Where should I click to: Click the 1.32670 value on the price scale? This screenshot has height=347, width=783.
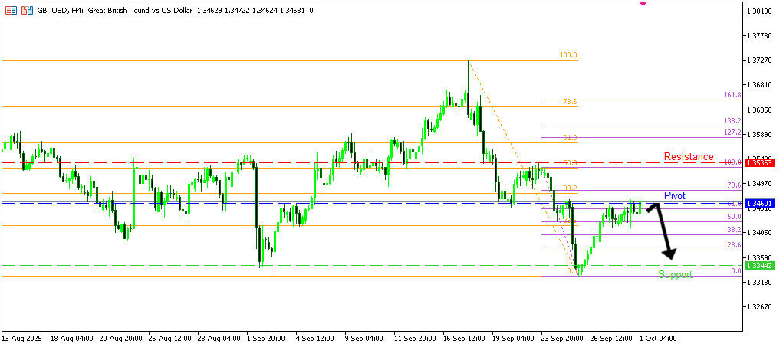[758, 306]
